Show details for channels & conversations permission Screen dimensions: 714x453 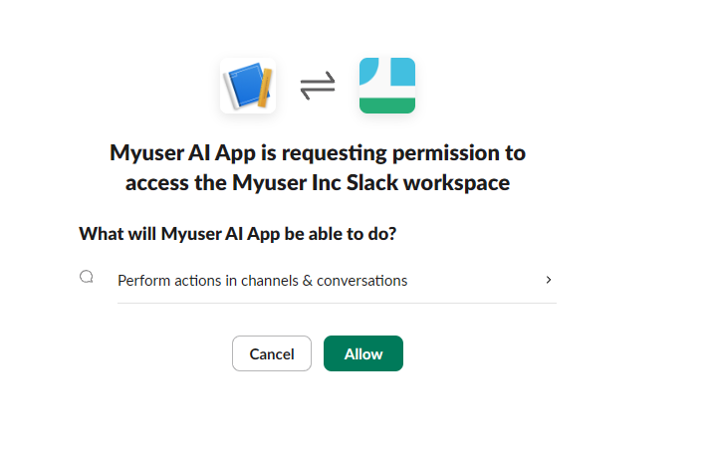click(549, 280)
